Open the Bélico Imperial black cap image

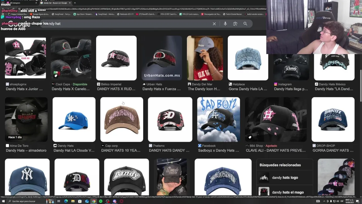tap(116, 58)
